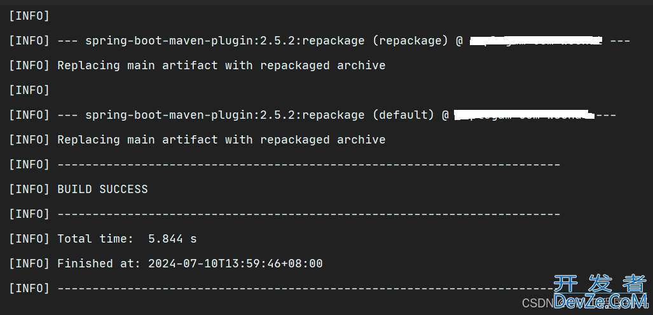Click the blank [INFO] line between plugin sections
Screen dimensions: 653x315
point(29,90)
